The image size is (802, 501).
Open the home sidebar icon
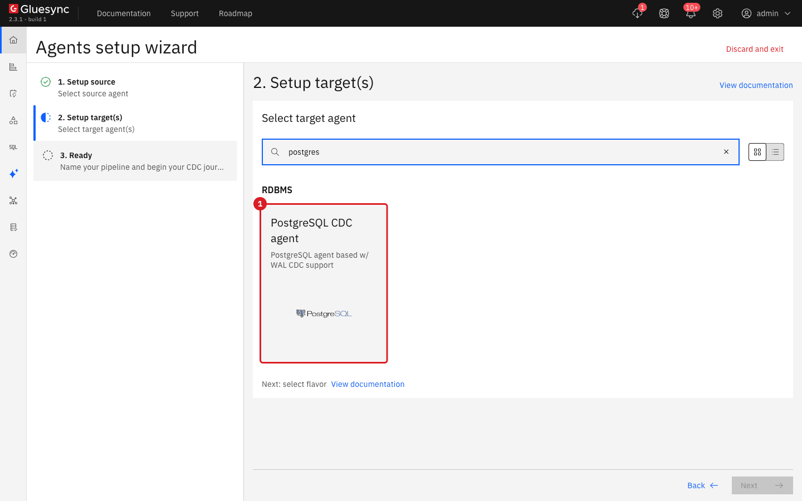(x=13, y=40)
